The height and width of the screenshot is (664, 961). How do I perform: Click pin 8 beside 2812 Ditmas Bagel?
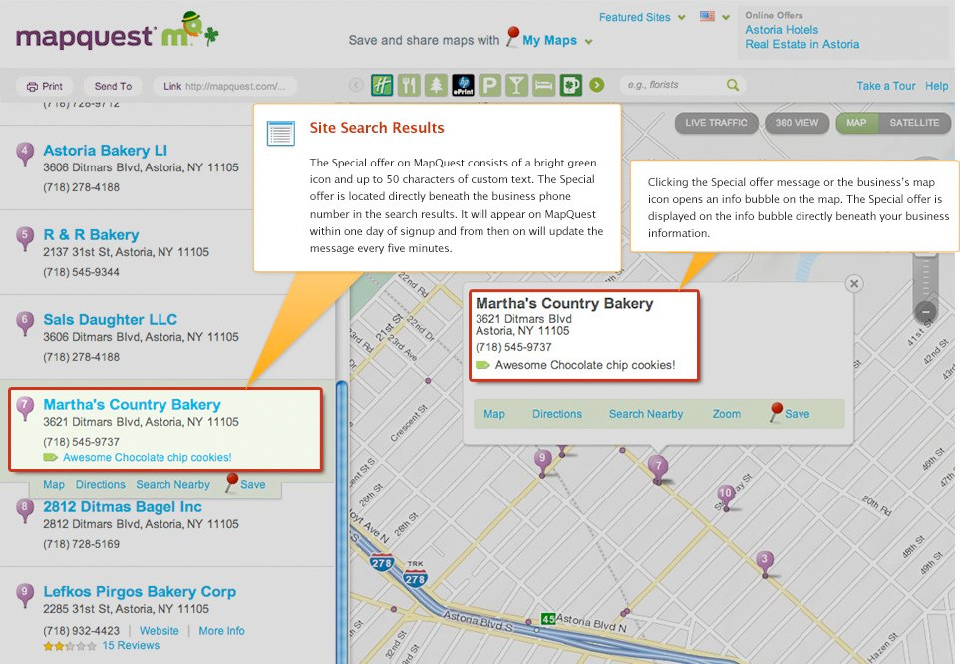coord(25,510)
